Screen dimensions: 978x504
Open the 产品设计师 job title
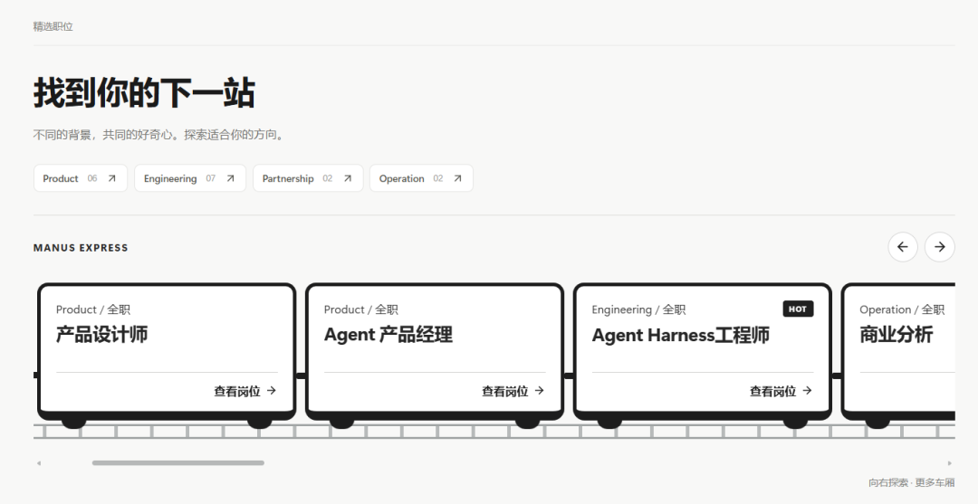(101, 335)
